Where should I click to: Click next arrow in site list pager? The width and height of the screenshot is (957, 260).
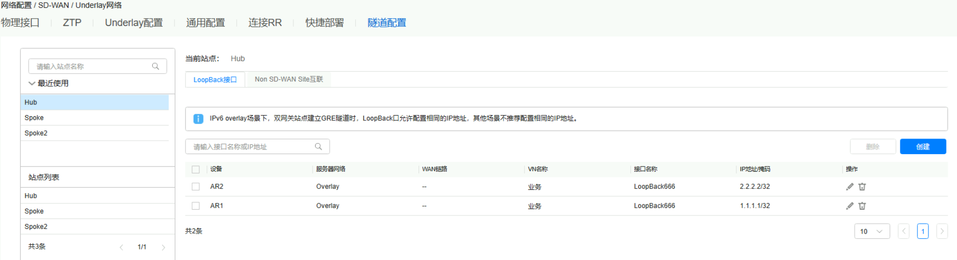[x=164, y=248]
